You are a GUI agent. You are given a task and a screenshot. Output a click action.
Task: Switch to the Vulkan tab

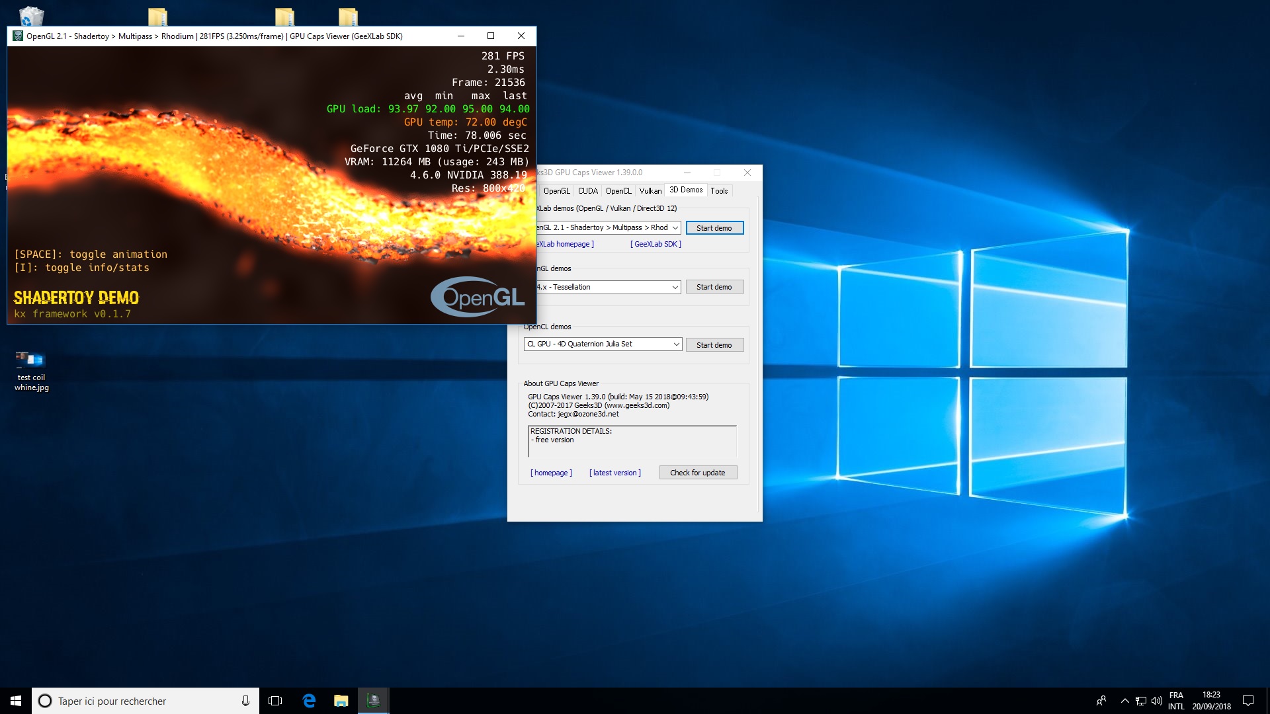(650, 191)
